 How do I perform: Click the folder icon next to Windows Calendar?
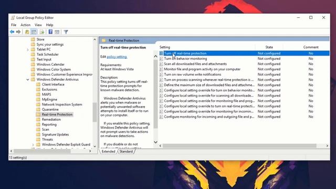33,65
